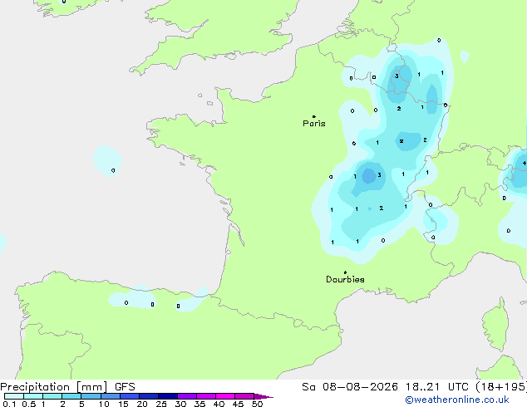
Task: Click the arrow tip above 50 on the legend
Action: (263, 396)
